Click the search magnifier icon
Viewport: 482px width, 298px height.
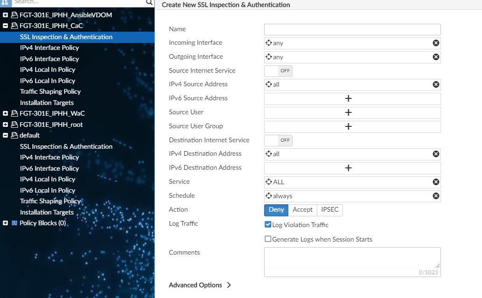pyautogui.click(x=149, y=2)
